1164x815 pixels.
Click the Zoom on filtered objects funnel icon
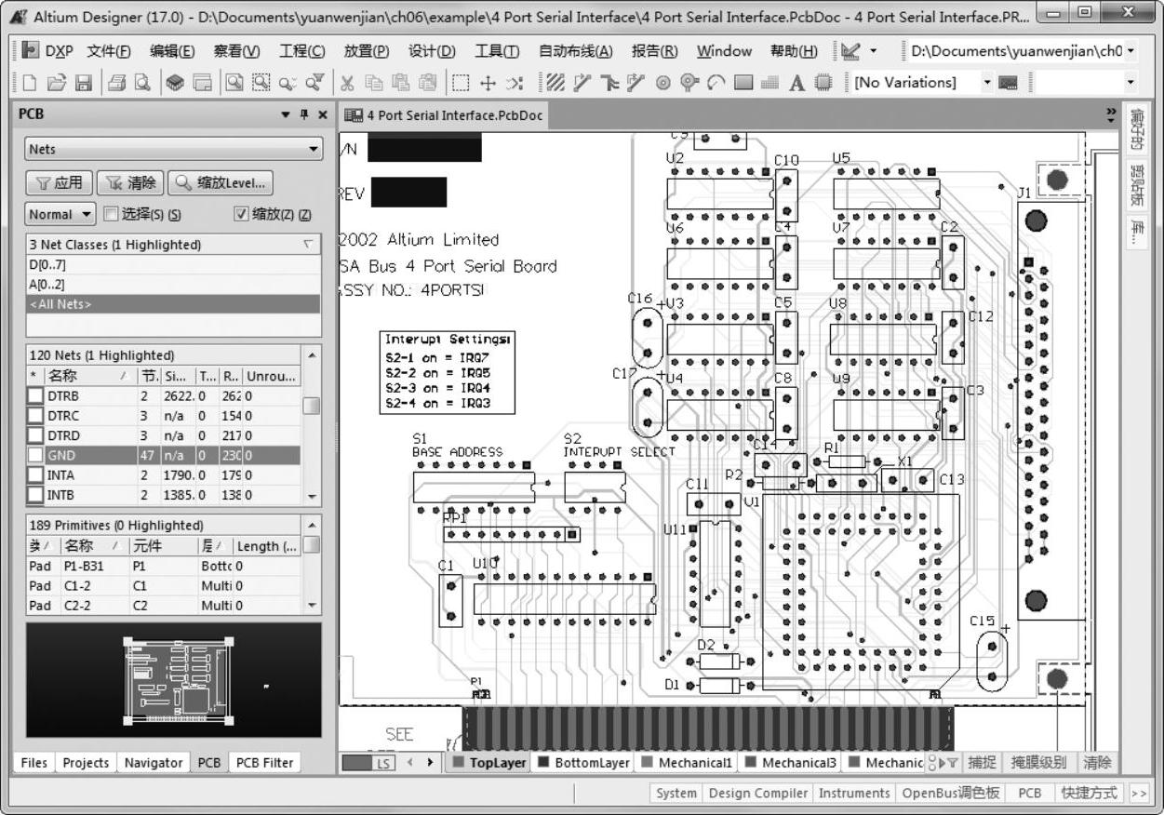314,83
